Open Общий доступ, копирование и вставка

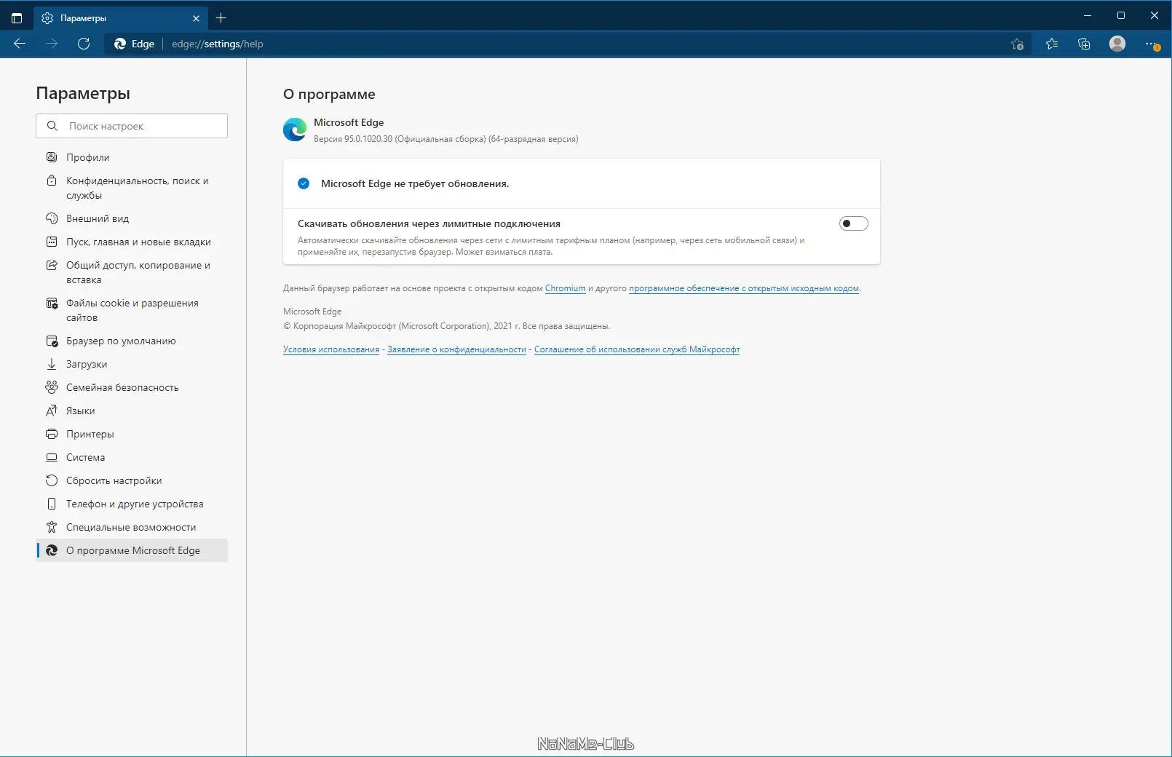tap(132, 272)
